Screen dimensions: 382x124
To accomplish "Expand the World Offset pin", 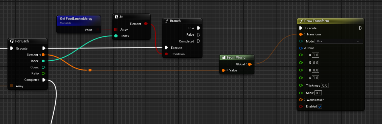I will [305, 100].
